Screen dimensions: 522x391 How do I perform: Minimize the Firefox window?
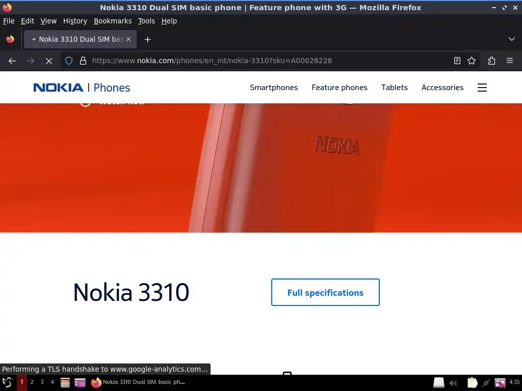[x=493, y=7]
